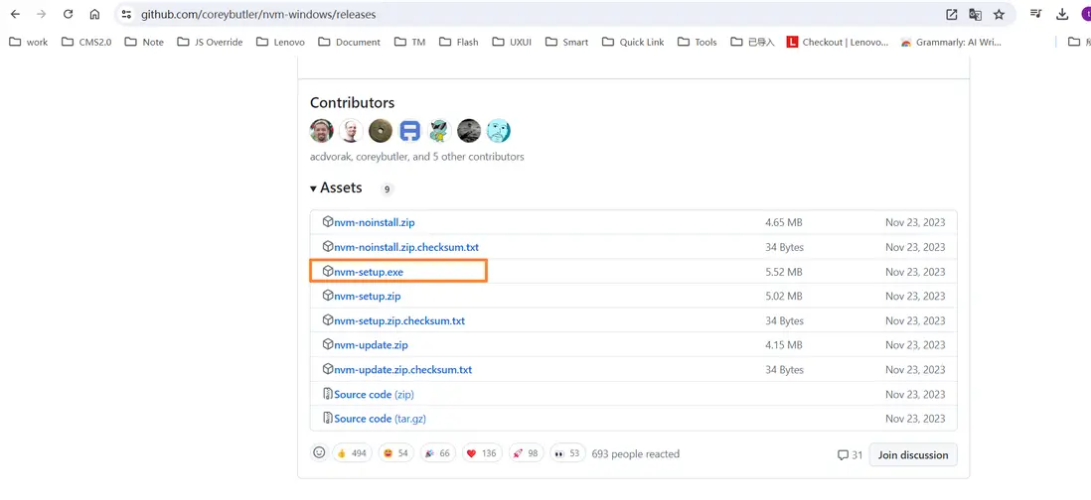
Task: Click the site info icon in address bar
Action: (x=126, y=14)
